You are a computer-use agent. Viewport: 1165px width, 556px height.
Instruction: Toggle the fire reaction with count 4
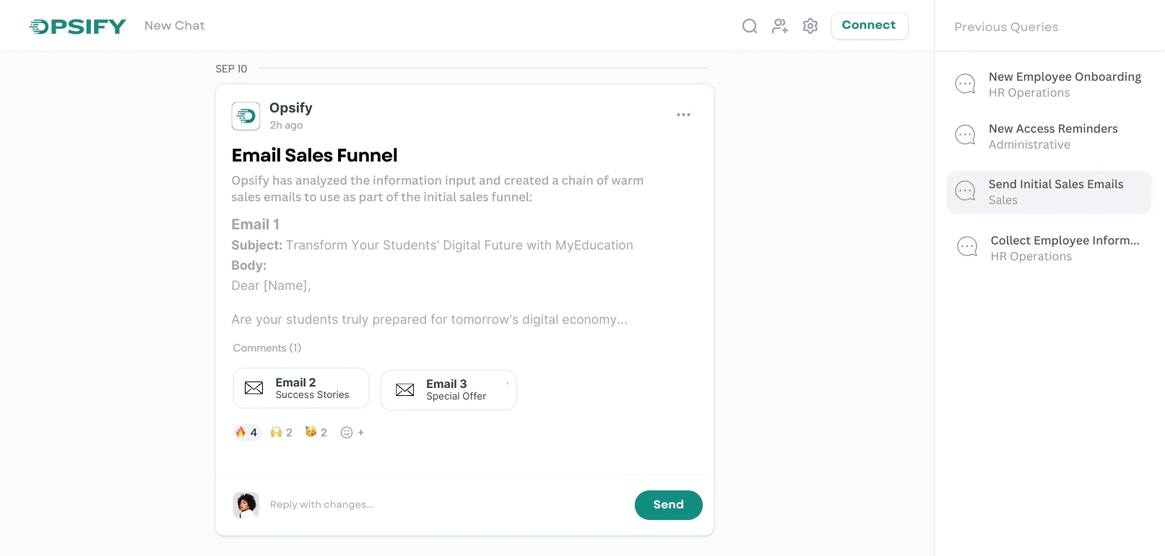click(x=246, y=433)
